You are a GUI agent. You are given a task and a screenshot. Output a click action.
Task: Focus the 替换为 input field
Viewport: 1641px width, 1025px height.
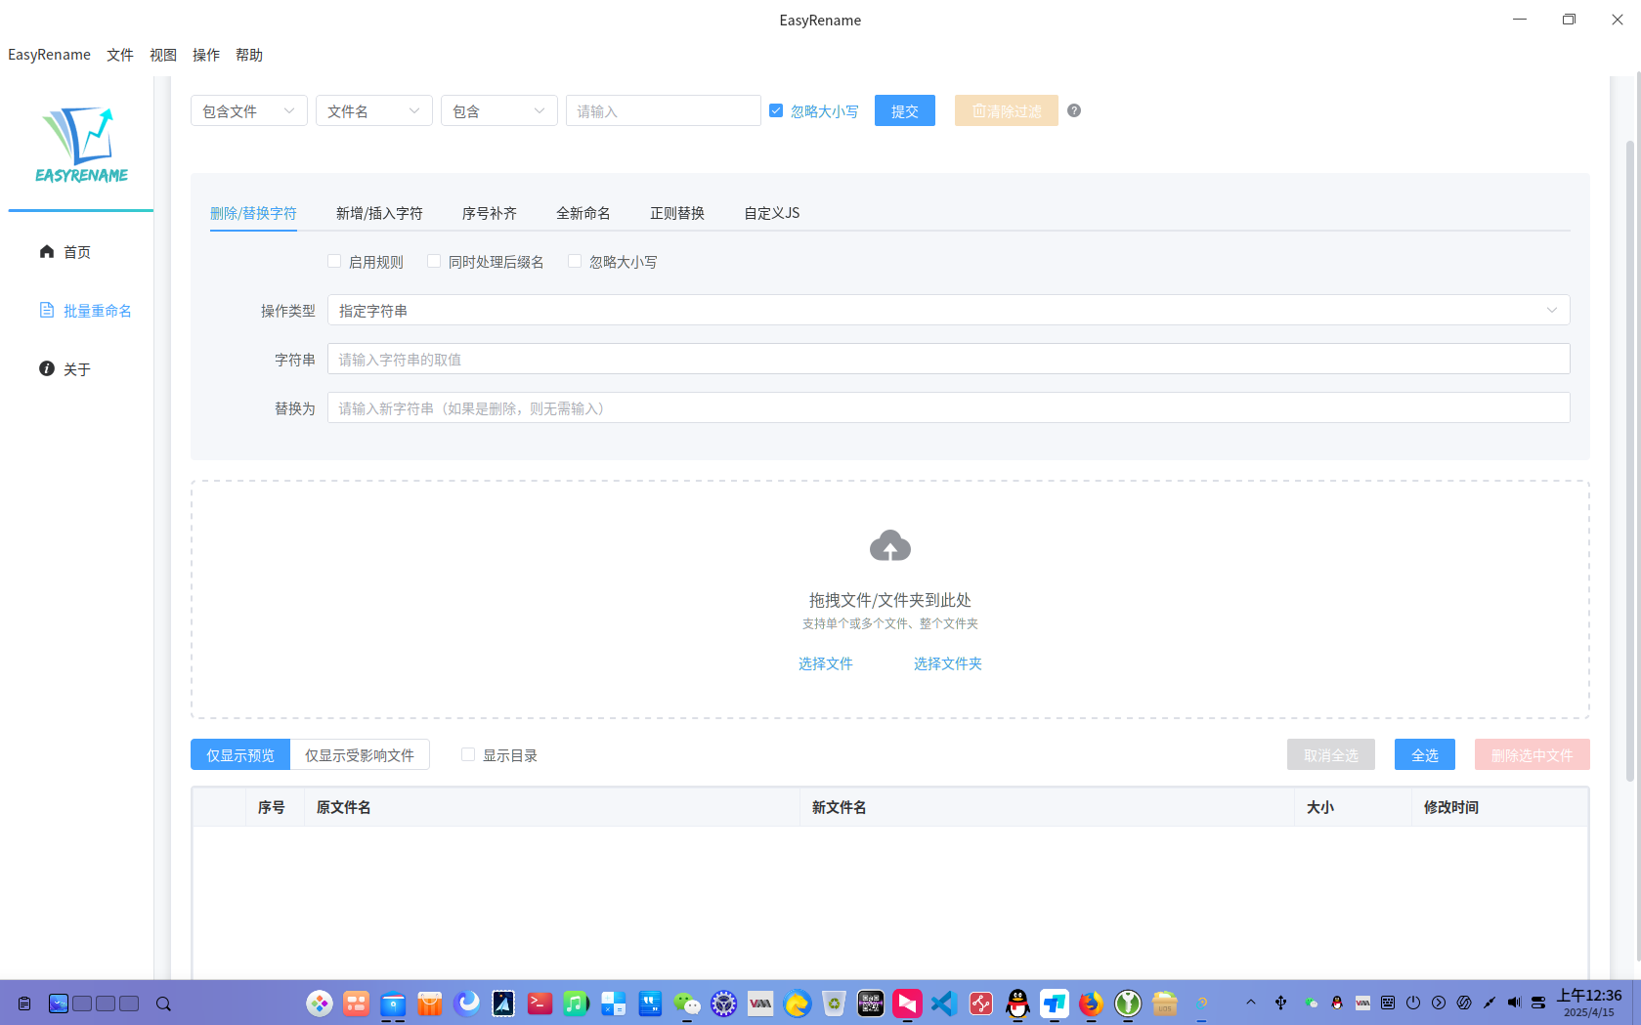948,407
